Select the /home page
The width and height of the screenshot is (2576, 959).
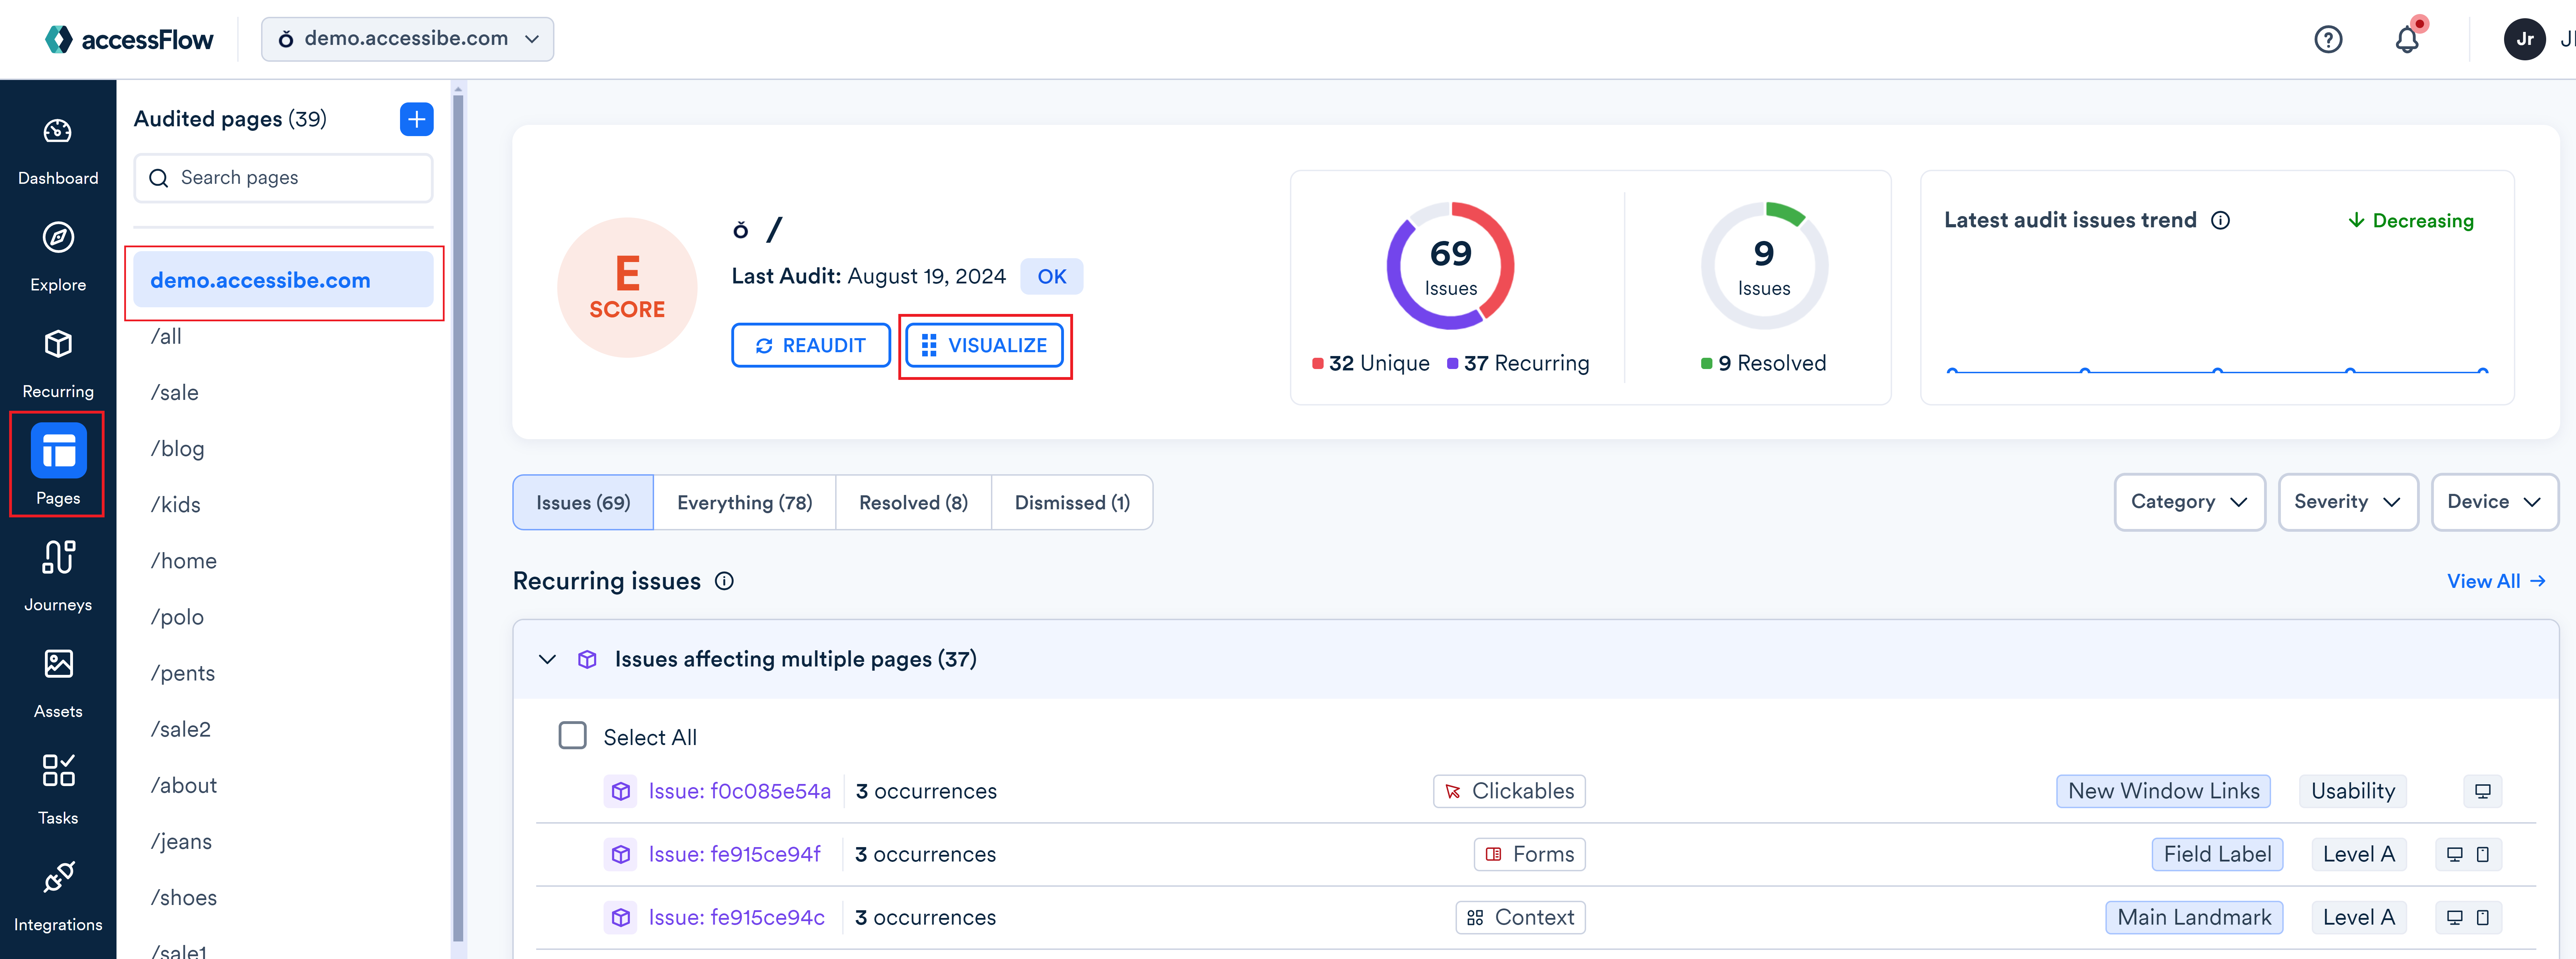click(x=183, y=561)
